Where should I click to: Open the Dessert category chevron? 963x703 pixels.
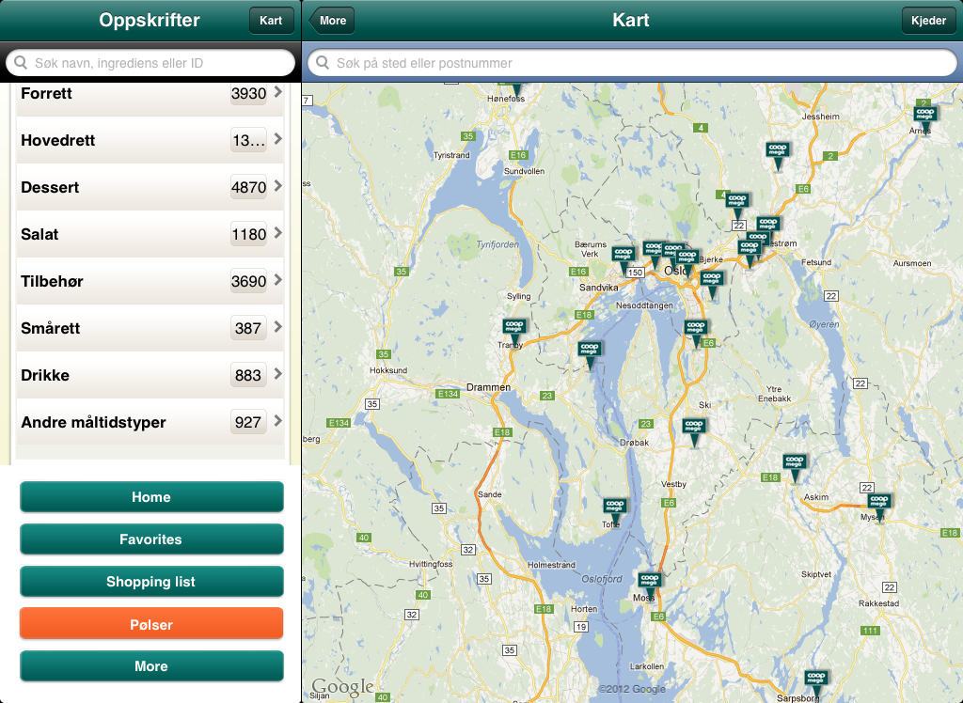277,187
